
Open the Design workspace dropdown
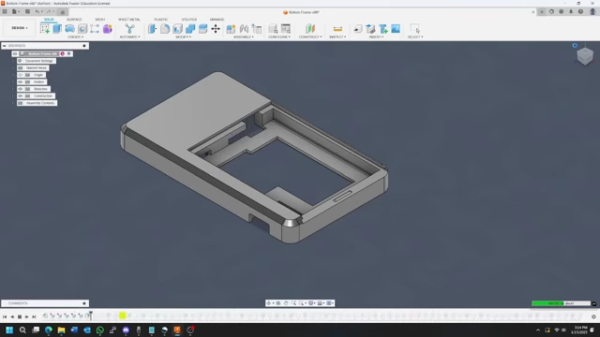tap(19, 28)
